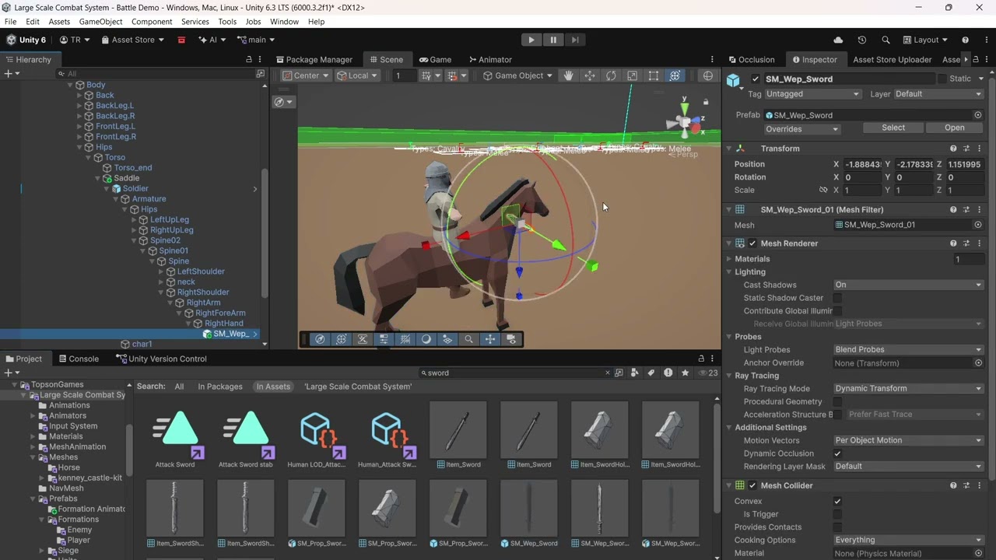
Task: Open the Layer dropdown 'Default'
Action: pos(938,94)
